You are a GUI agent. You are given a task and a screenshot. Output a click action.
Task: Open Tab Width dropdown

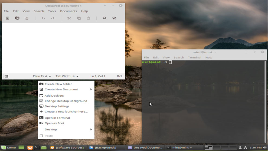[x=67, y=76]
